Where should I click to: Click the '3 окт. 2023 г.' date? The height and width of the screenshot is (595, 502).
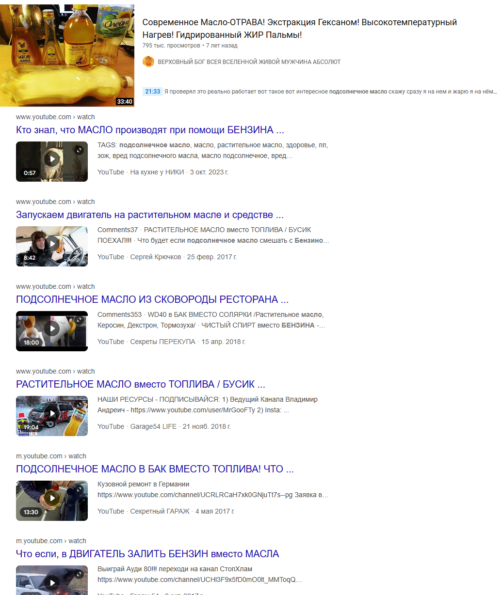(209, 172)
